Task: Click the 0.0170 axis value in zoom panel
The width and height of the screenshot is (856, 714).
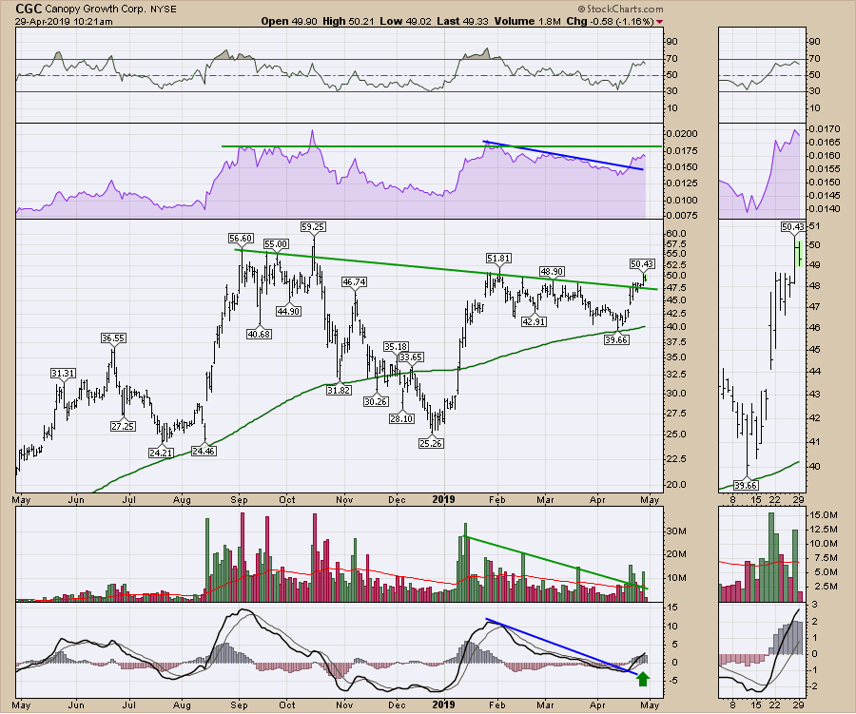Action: (x=825, y=129)
